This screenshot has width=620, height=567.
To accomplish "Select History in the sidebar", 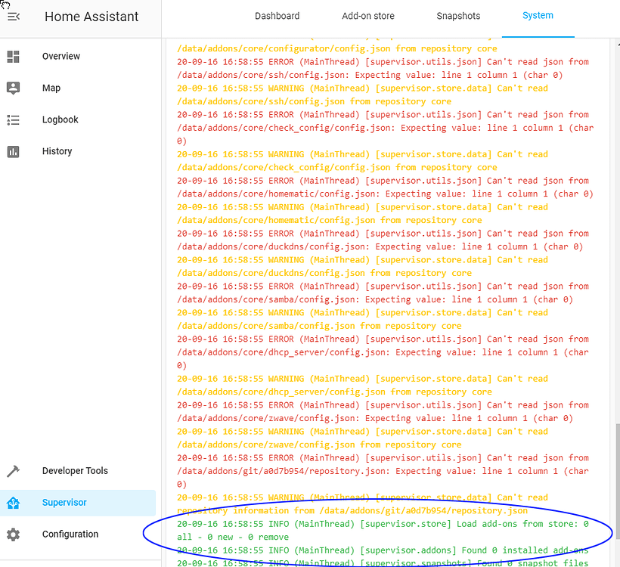I will pyautogui.click(x=57, y=151).
